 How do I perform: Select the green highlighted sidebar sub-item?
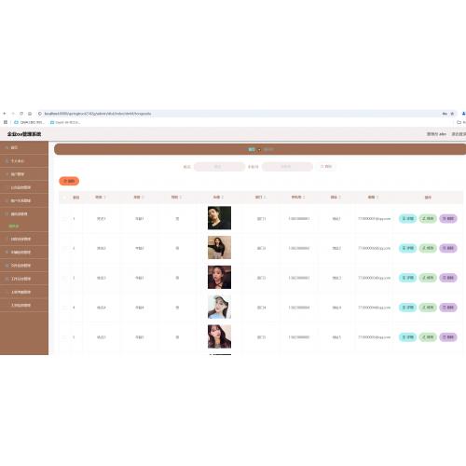pyautogui.click(x=14, y=226)
